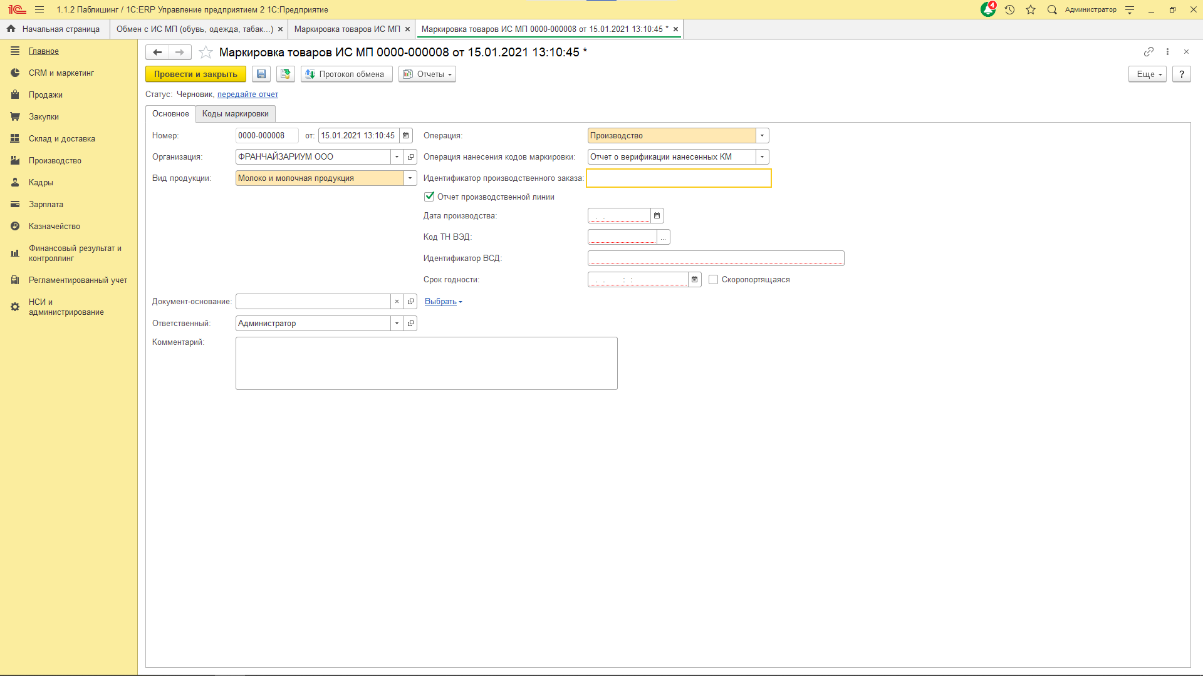
Task: Open the Отчеты dropdown menu
Action: pos(427,74)
